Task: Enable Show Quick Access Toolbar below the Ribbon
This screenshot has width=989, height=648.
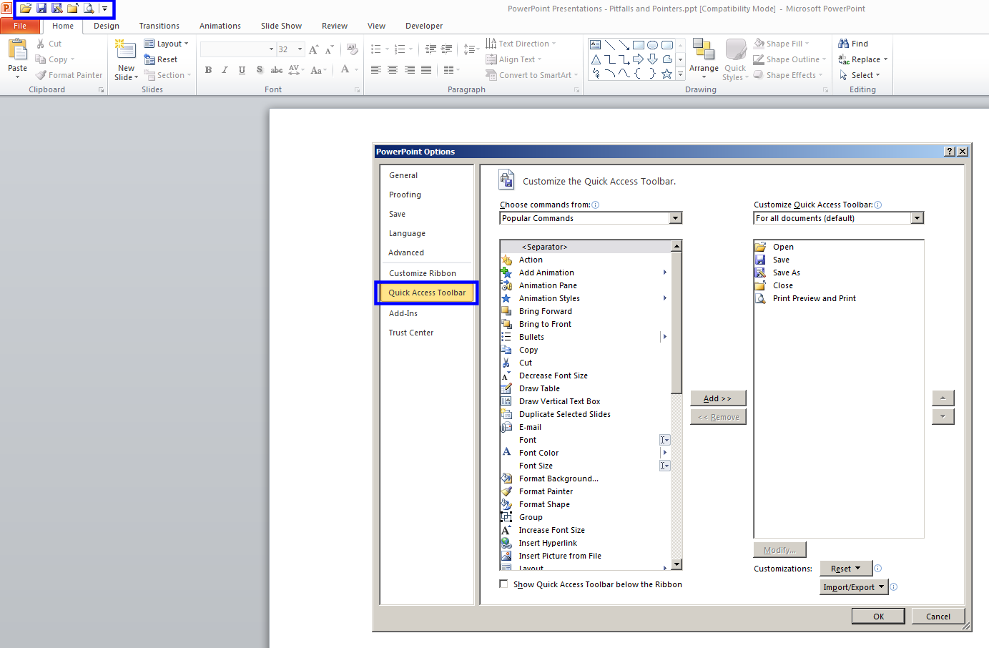Action: pos(504,584)
